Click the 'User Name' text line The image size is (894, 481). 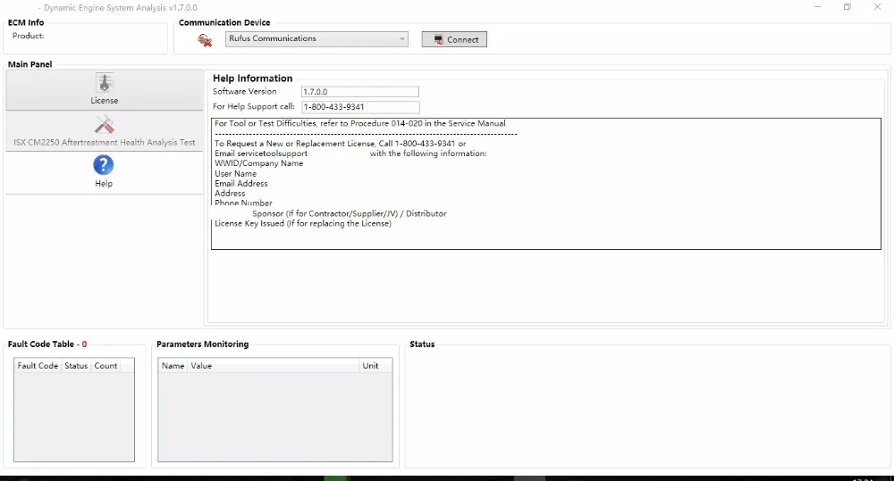[x=235, y=174]
